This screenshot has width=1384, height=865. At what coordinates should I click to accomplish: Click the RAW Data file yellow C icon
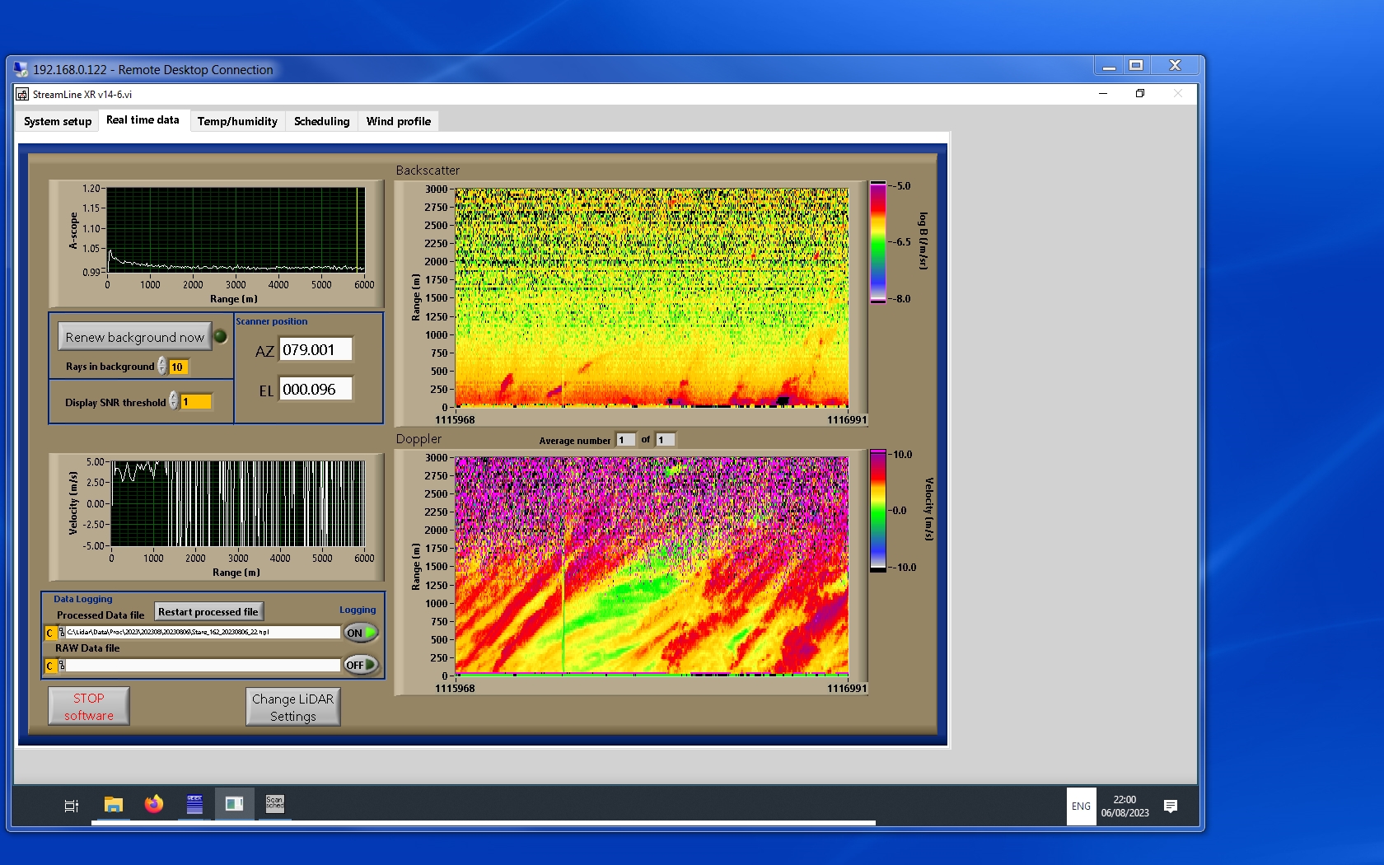tap(50, 666)
